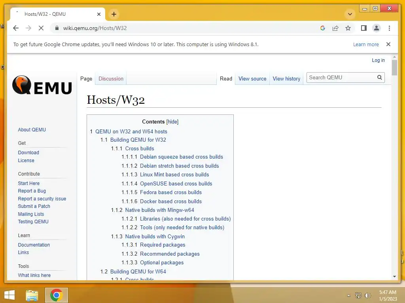Open Documentation sidebar link

click(x=34, y=245)
